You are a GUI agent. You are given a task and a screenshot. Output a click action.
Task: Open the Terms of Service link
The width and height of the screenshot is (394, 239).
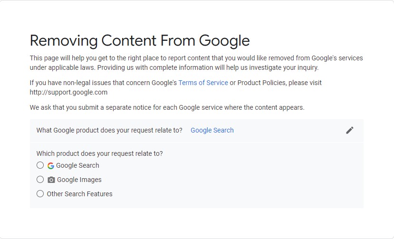(203, 83)
